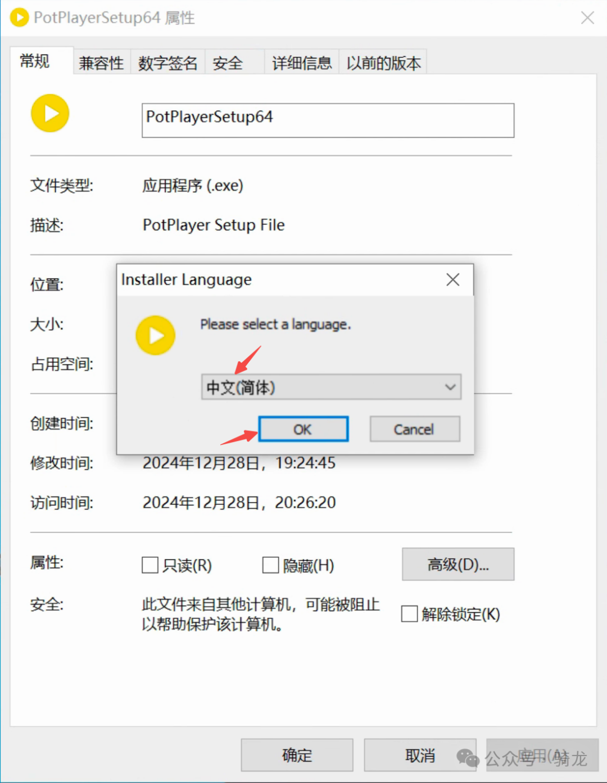Click the PotPlayerSetup64 filename input field
This screenshot has height=783, width=607.
pyautogui.click(x=328, y=120)
